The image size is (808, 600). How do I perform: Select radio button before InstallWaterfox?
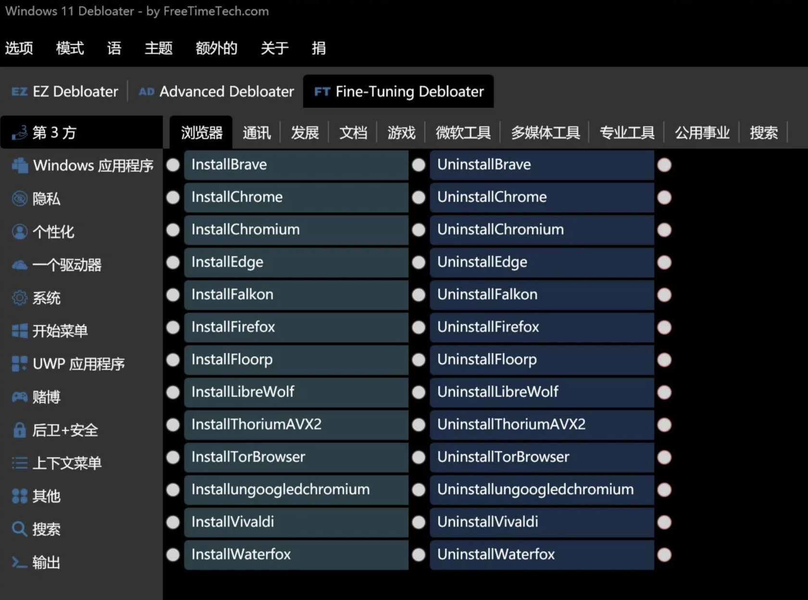pos(173,555)
